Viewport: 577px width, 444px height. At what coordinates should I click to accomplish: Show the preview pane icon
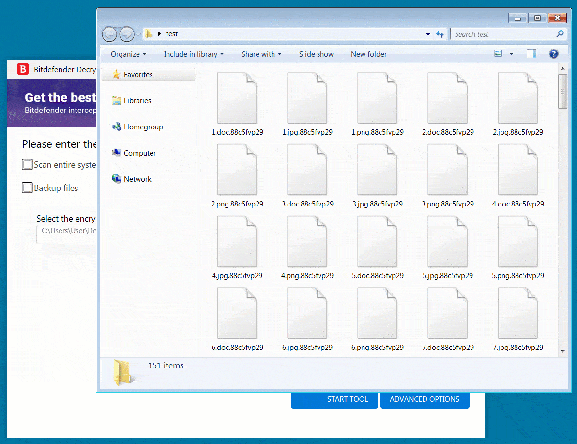[531, 54]
